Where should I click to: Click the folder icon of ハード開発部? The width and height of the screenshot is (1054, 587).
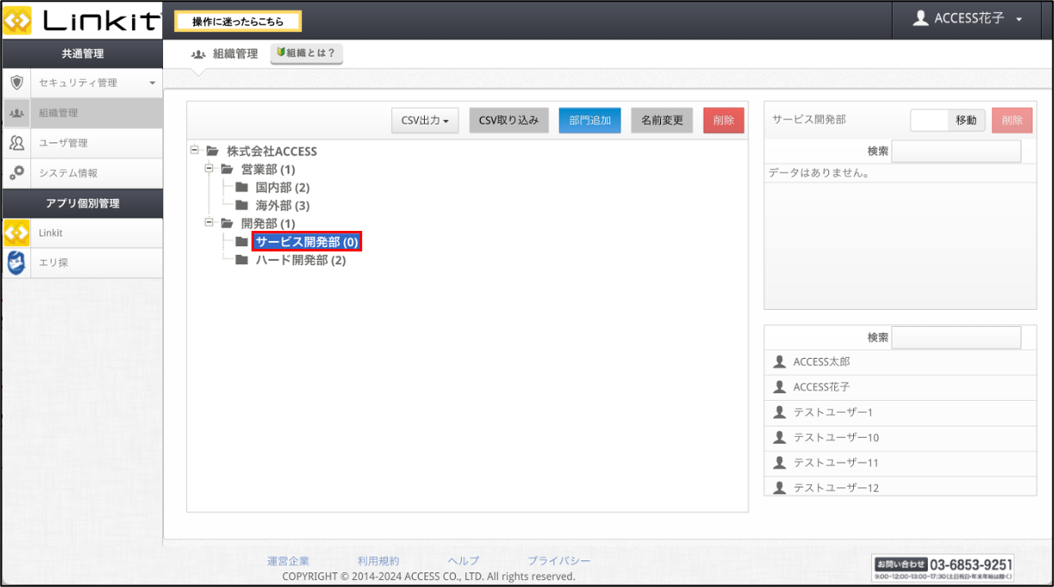[x=241, y=259]
